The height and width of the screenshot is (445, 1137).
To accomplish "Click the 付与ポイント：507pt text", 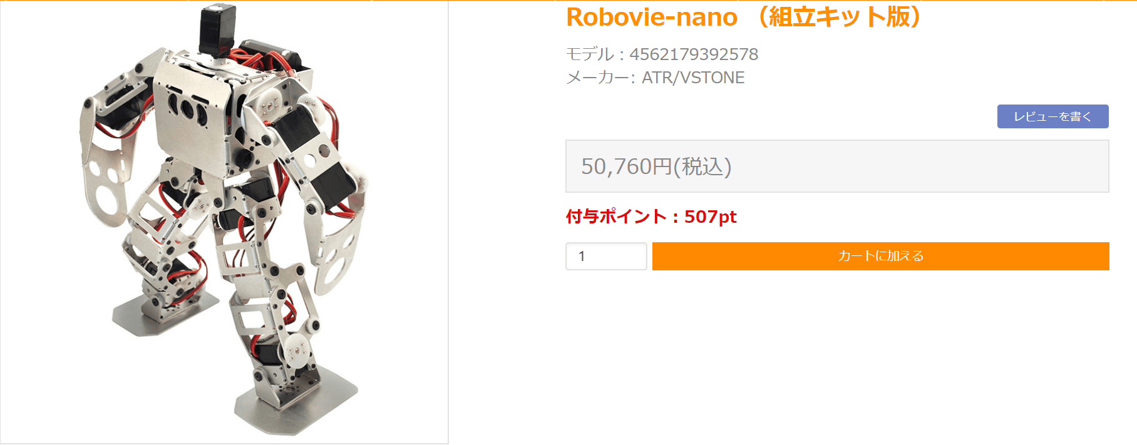I will coord(651,217).
